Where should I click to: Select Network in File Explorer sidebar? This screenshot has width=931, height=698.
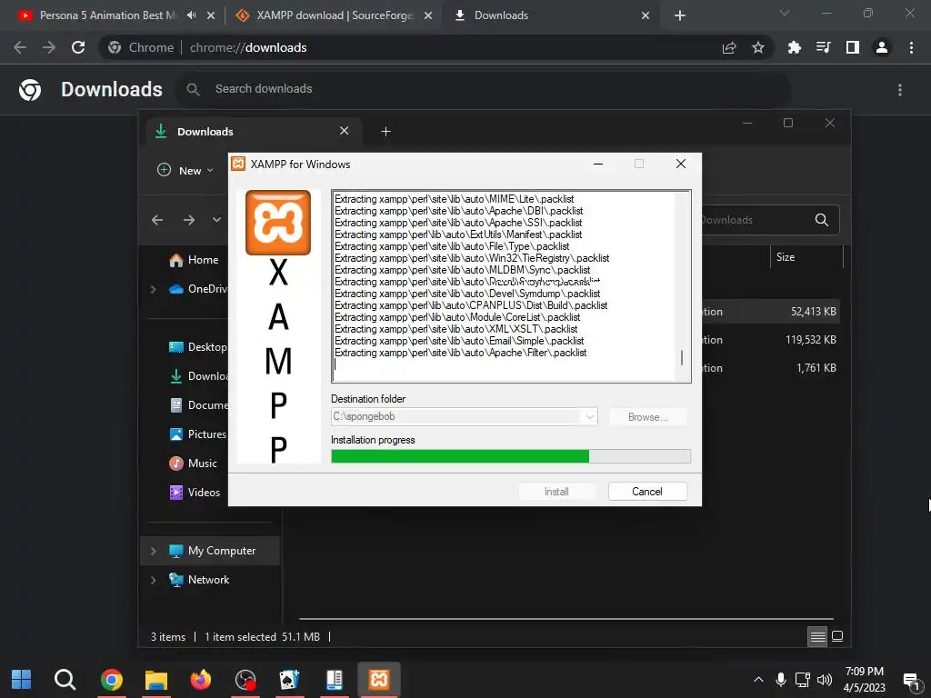[199, 580]
